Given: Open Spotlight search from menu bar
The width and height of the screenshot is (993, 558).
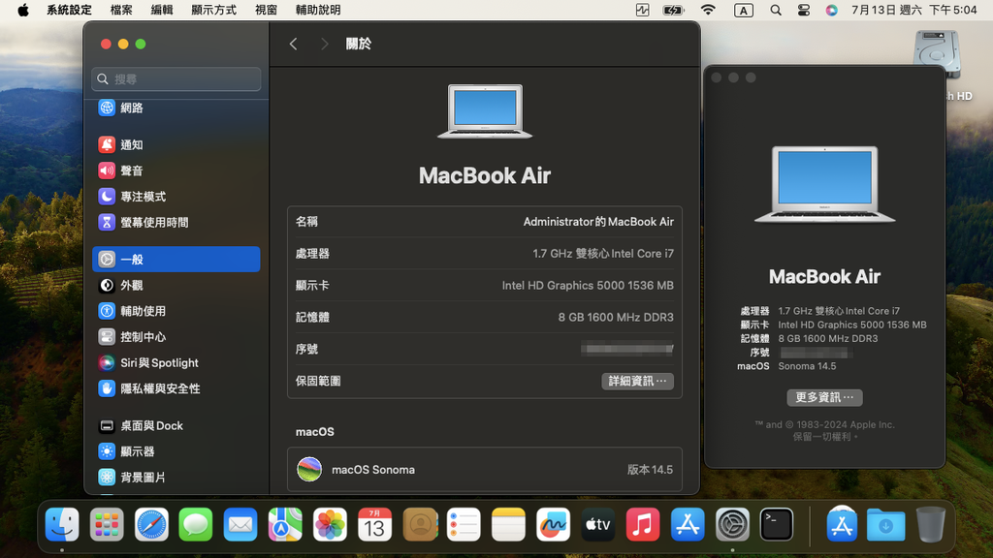Looking at the screenshot, I should (x=775, y=10).
